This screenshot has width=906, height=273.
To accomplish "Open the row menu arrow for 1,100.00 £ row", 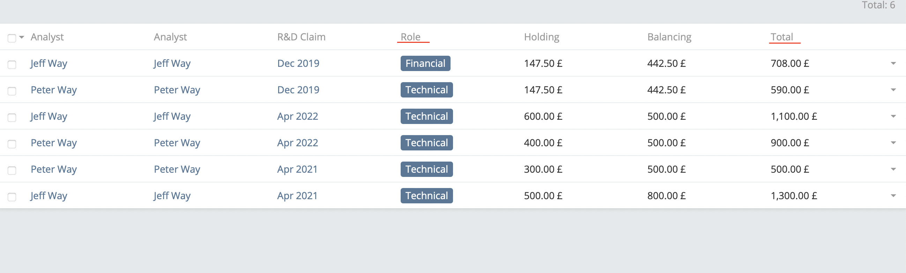I will pyautogui.click(x=893, y=116).
